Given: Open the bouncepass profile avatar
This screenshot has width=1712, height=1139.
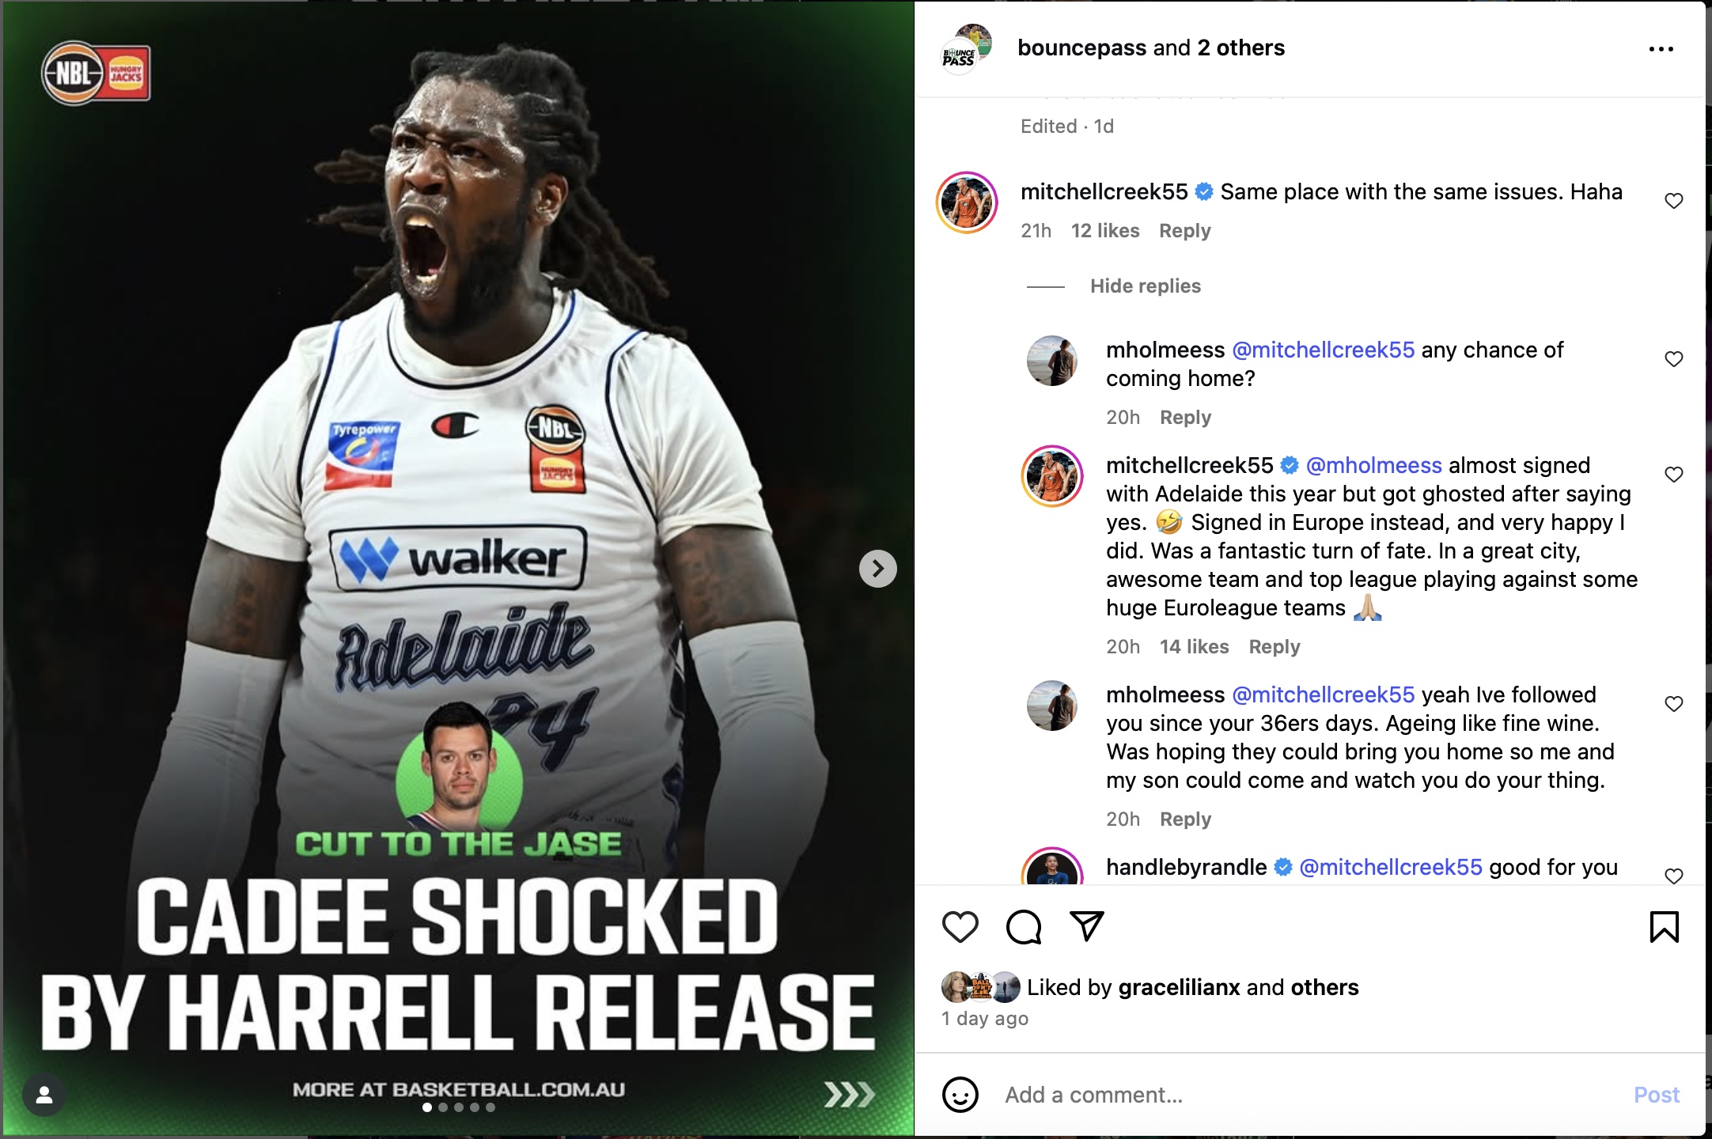Looking at the screenshot, I should pyautogui.click(x=966, y=49).
